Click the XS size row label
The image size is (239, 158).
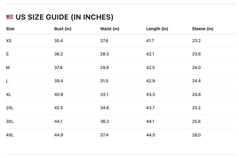tap(9, 41)
